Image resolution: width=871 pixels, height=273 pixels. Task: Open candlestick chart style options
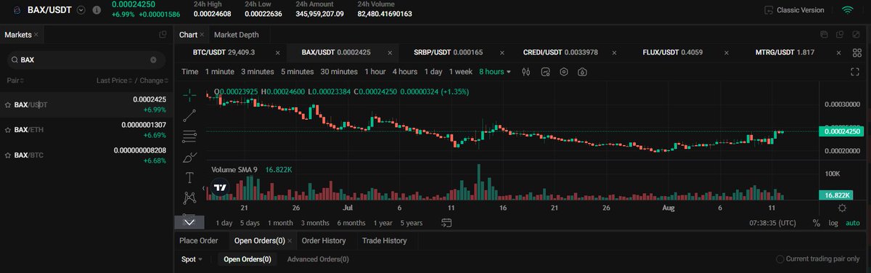(x=526, y=72)
